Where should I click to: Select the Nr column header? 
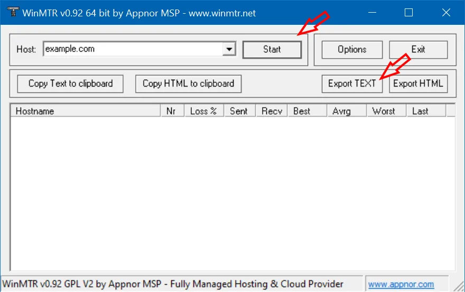(172, 111)
